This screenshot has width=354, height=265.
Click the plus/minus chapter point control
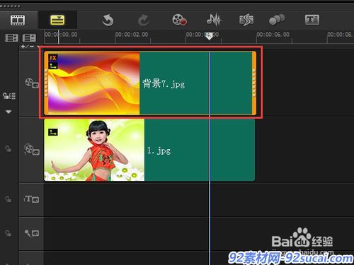coord(28,47)
